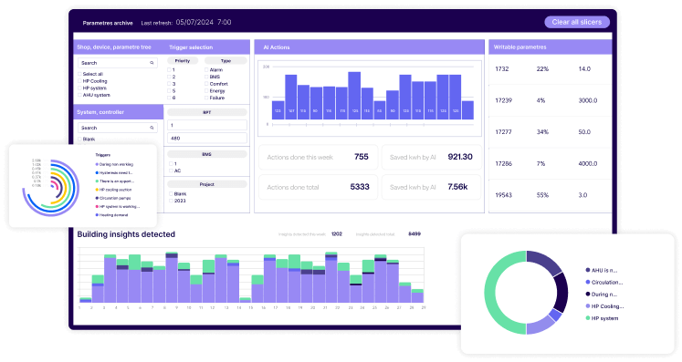Click the Priority pill header

[x=183, y=61]
